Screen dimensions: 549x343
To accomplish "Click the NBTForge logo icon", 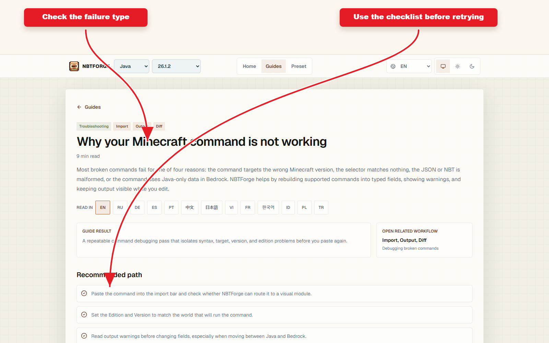I will click(x=74, y=66).
